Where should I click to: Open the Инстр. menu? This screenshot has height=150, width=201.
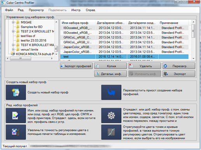pos(76,10)
